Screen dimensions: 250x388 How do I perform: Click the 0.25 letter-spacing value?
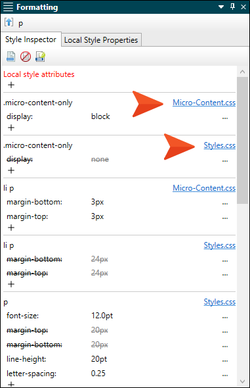pos(98,374)
